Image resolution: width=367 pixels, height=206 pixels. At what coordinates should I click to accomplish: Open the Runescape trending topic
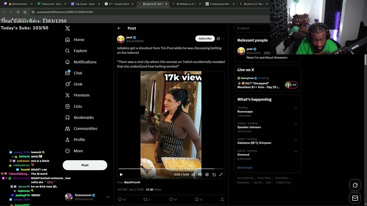245,112
